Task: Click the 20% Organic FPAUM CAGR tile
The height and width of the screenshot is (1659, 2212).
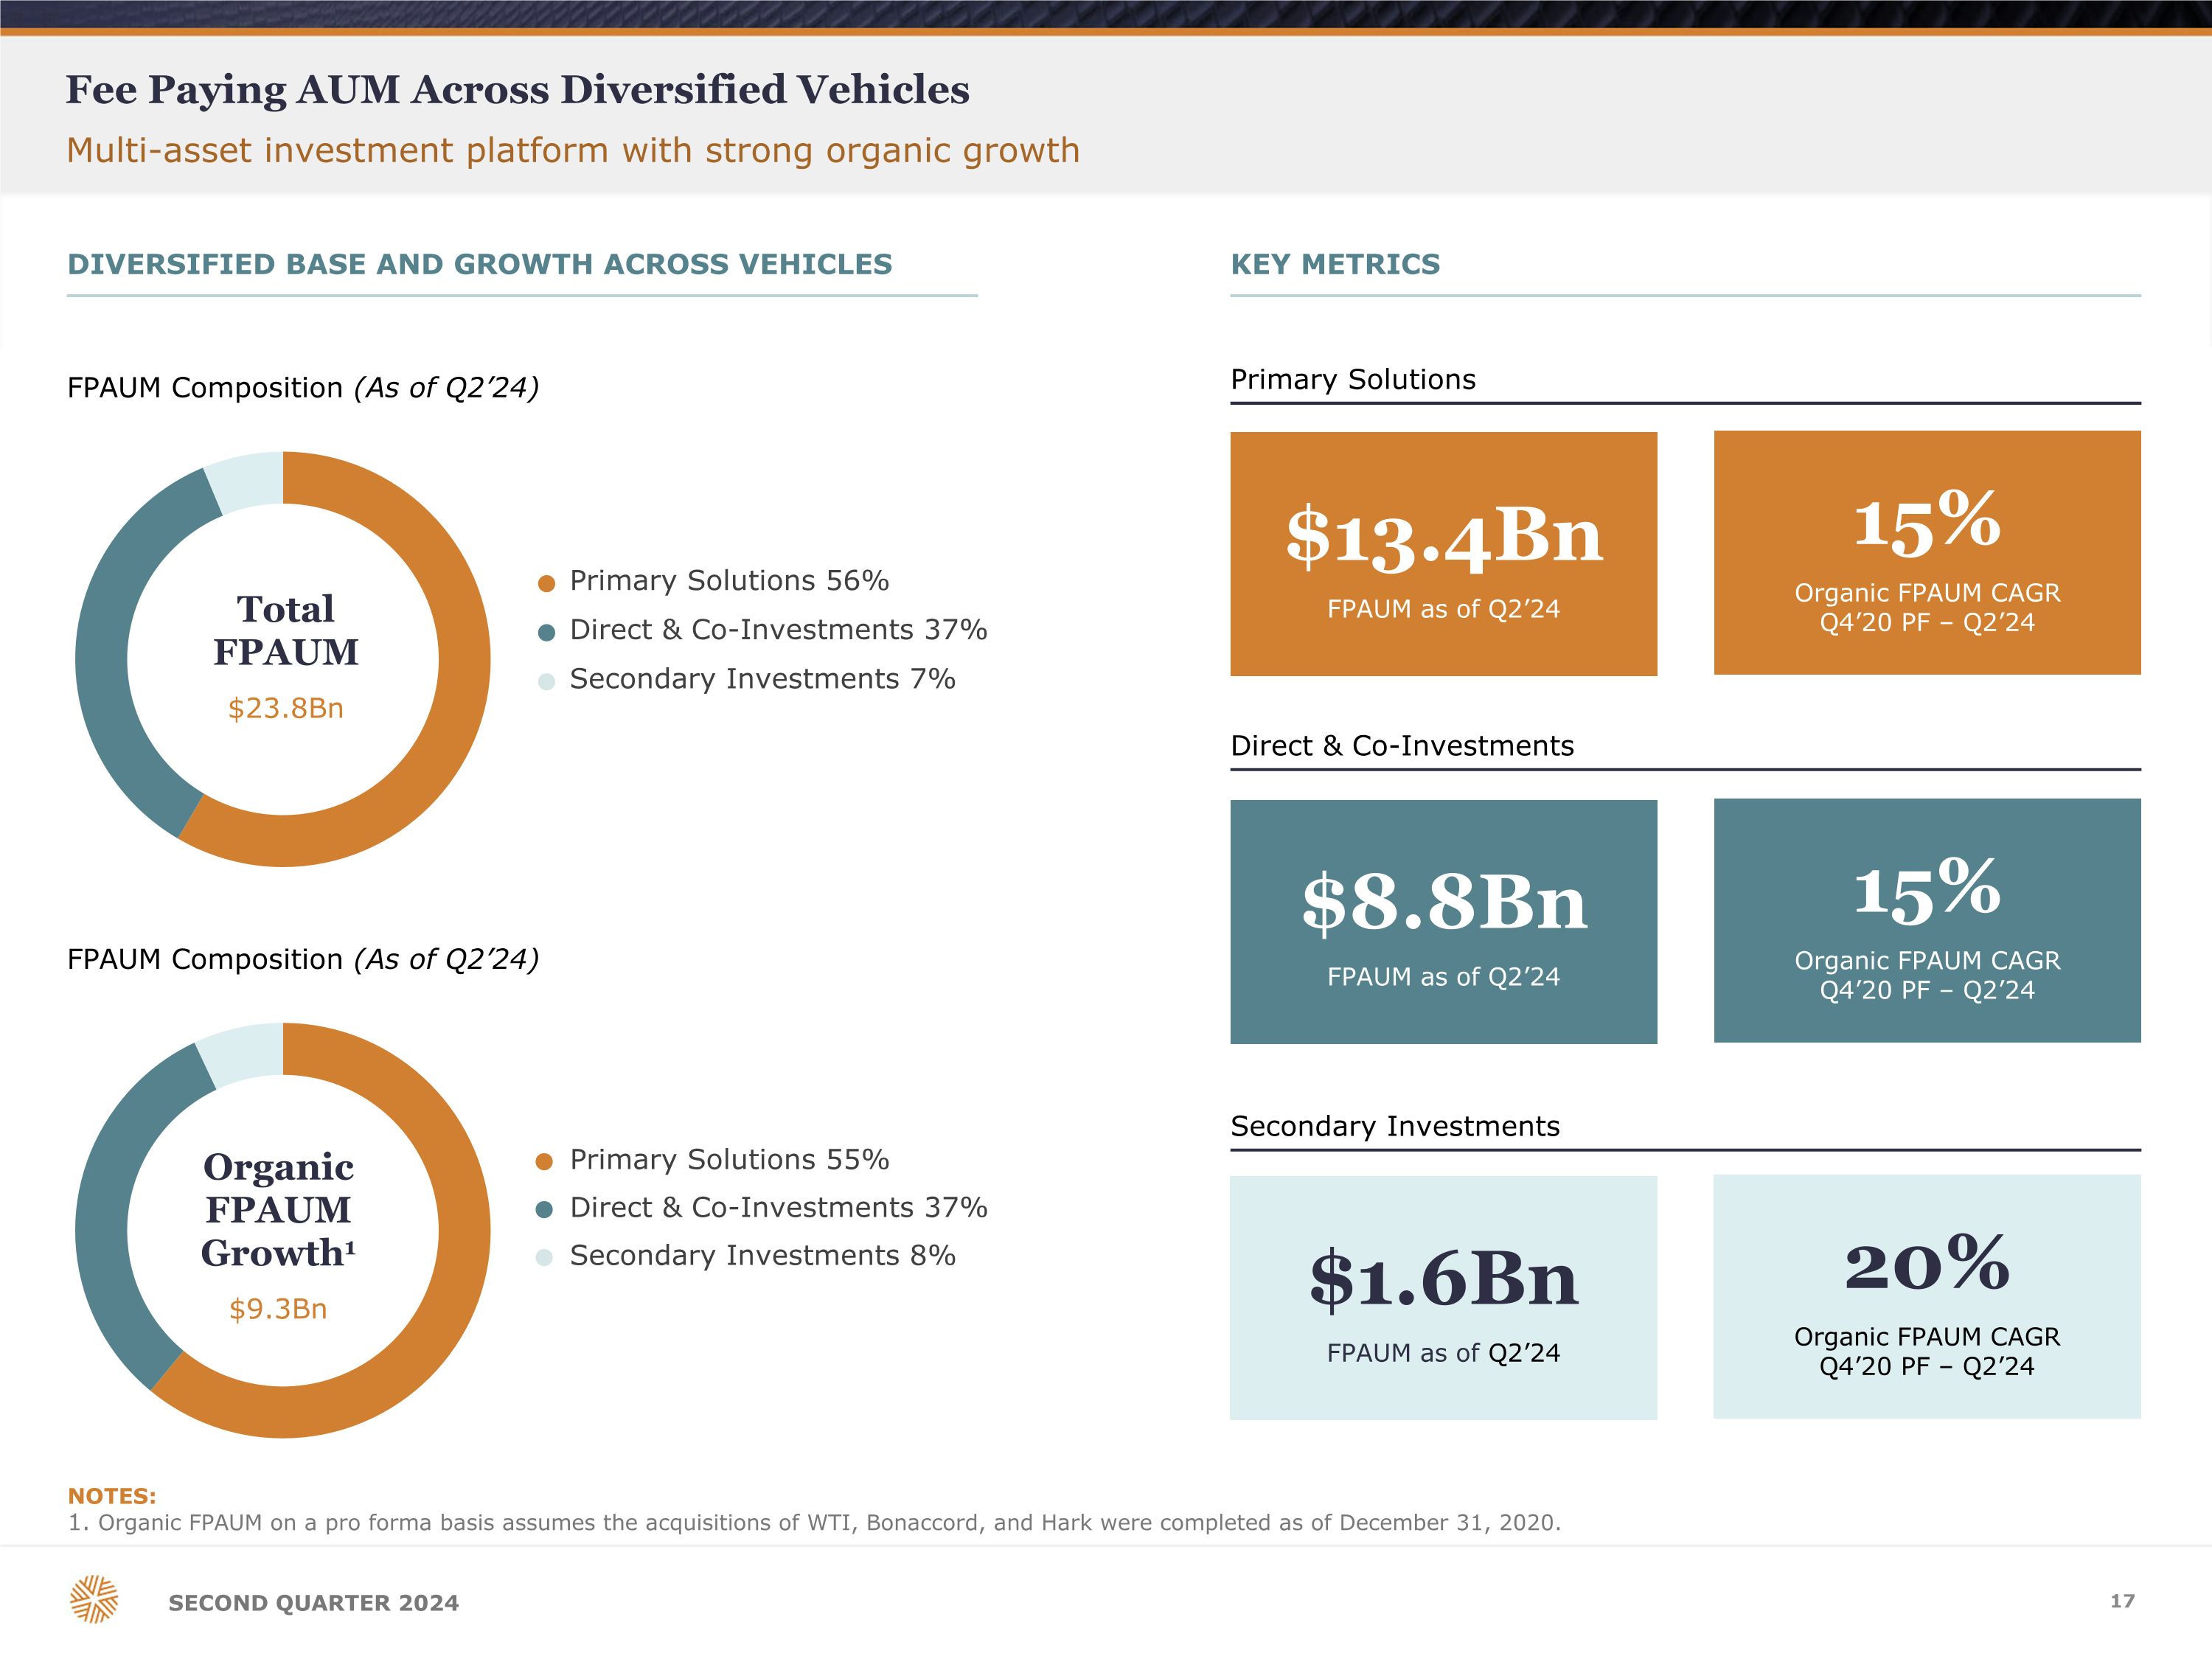Action: pos(1926,1296)
